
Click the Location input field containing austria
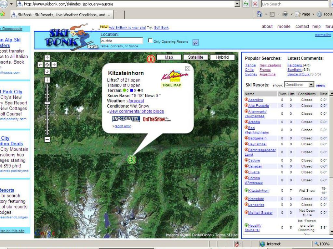point(122,41)
